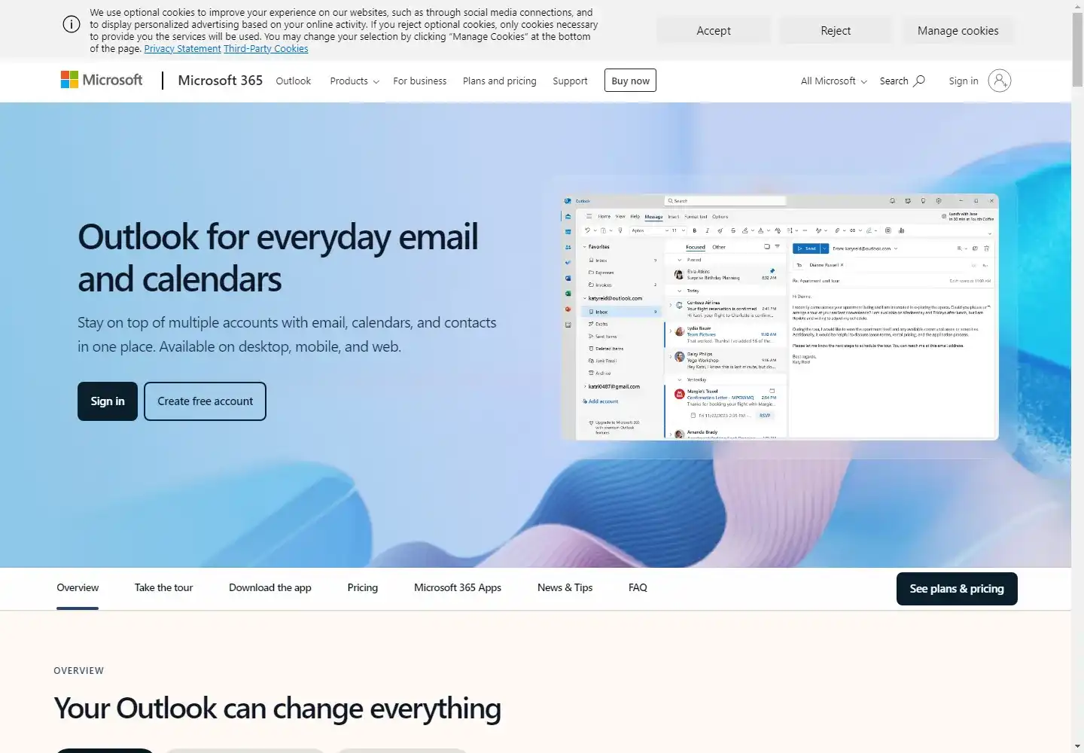This screenshot has width=1084, height=753.
Task: Click the scrollbar down arrow
Action: click(x=1077, y=746)
